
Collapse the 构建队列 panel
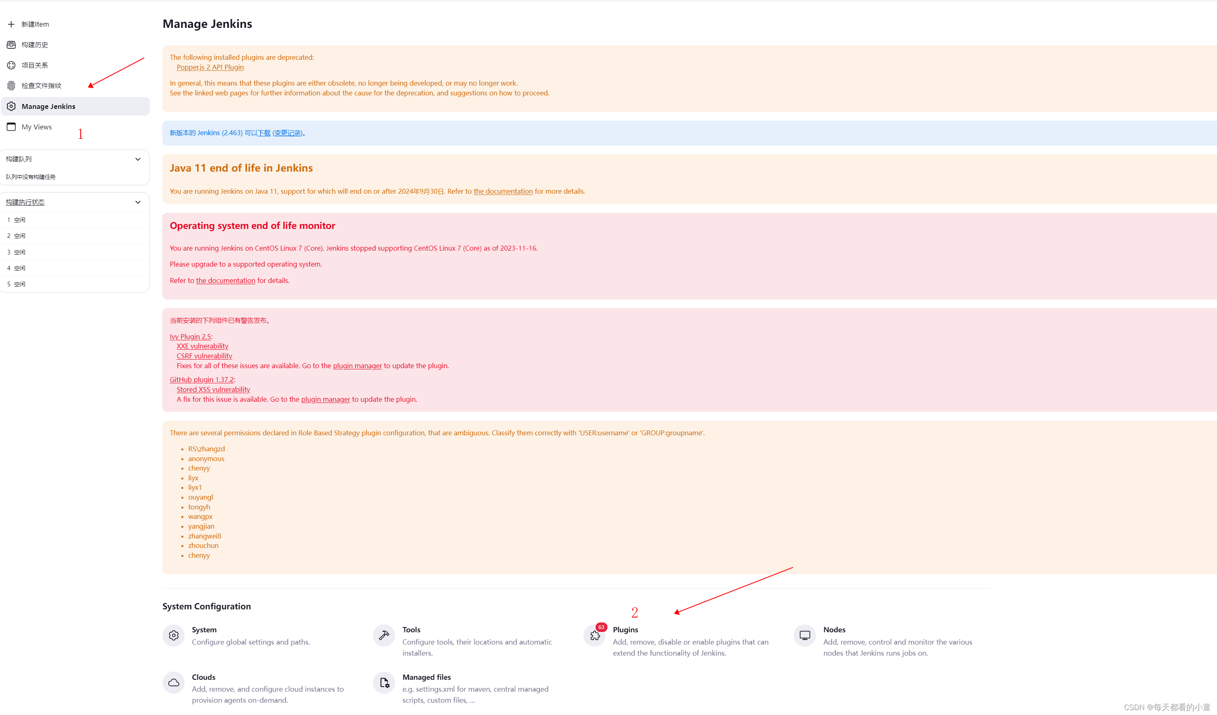[x=138, y=158]
